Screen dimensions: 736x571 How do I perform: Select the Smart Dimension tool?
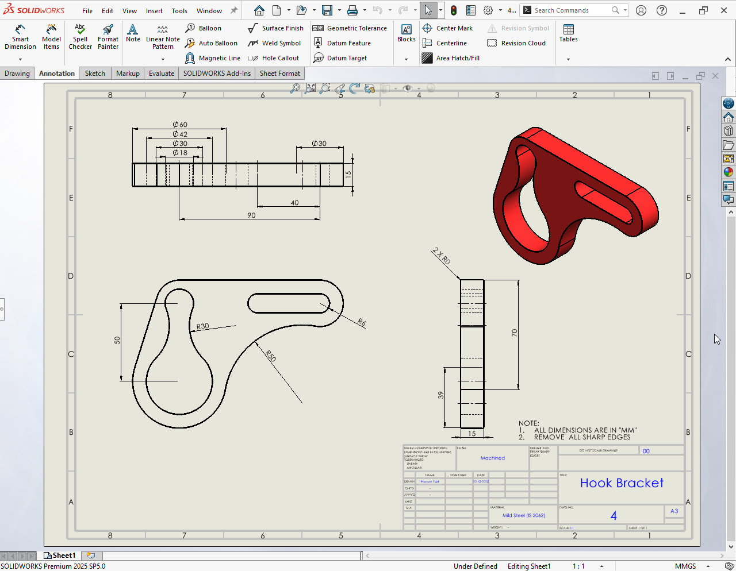point(20,37)
